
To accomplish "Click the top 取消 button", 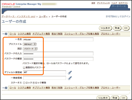I will (x=117, y=28).
